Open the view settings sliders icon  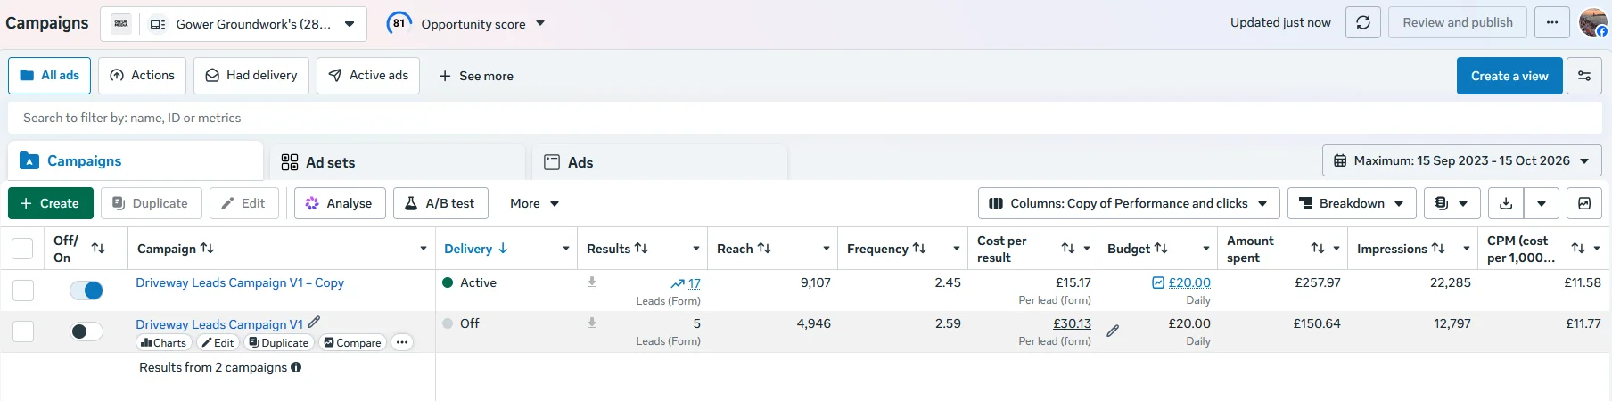(1584, 76)
